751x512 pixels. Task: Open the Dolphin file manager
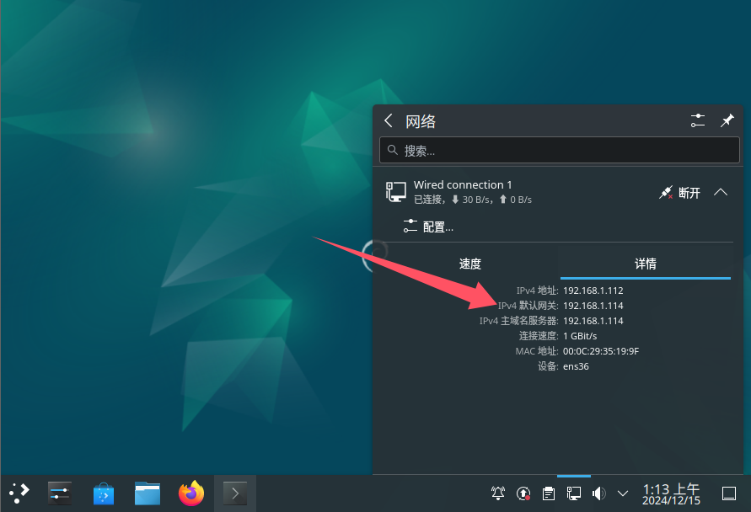click(148, 493)
